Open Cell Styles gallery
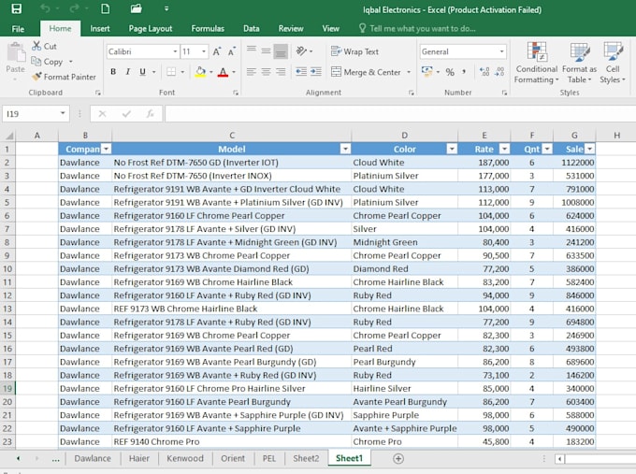 tap(613, 63)
